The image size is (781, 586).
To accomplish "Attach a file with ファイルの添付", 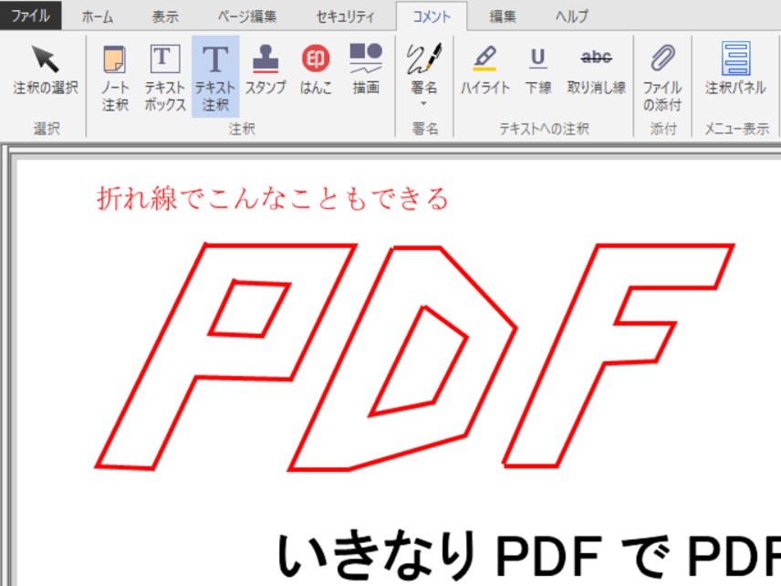I will [x=662, y=78].
